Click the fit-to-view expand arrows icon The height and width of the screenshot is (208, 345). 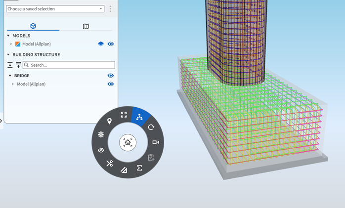pos(124,115)
